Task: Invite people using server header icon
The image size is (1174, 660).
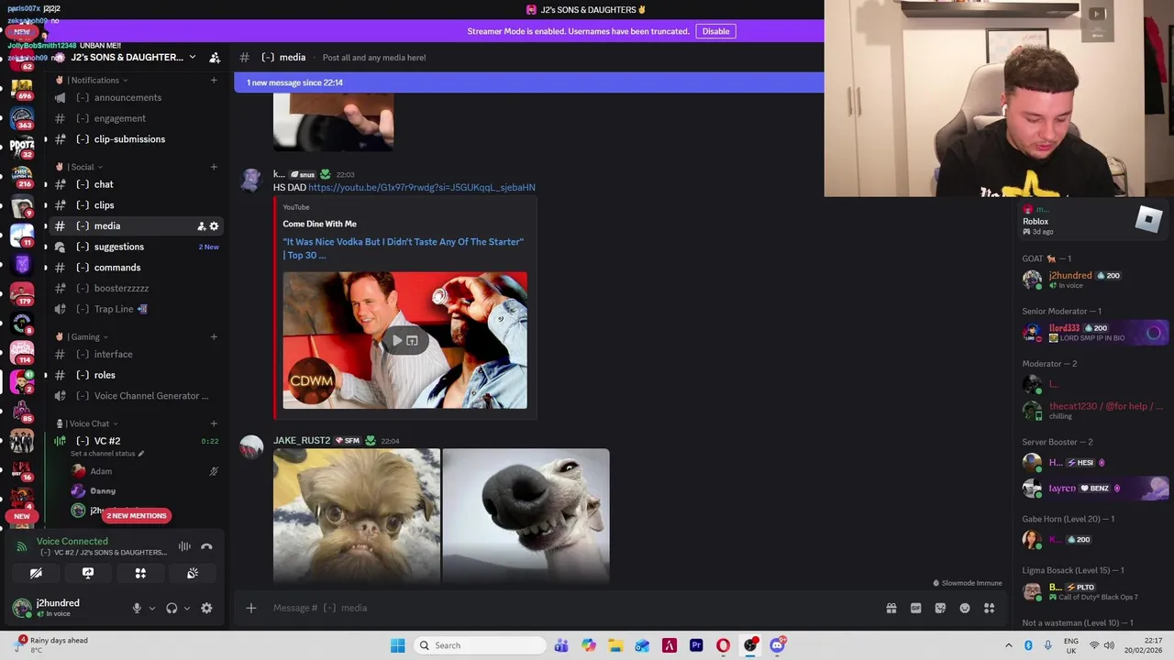Action: tap(215, 57)
